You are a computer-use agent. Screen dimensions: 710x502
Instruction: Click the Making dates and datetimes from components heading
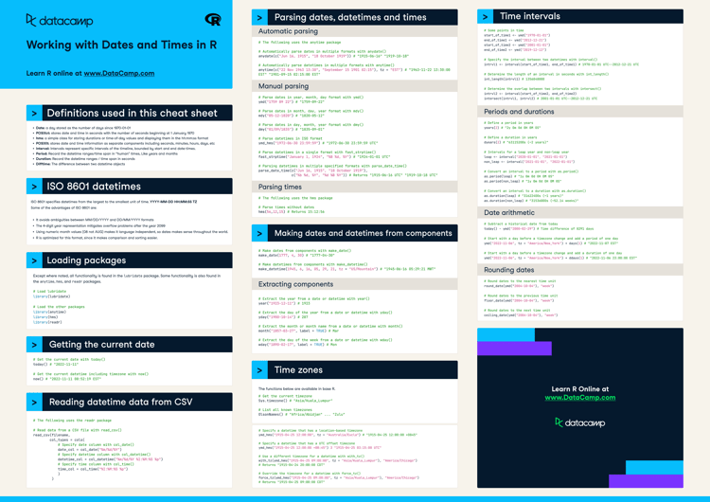364,233
